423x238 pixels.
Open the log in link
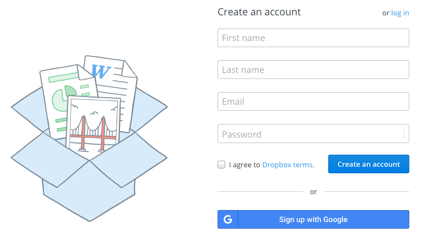pos(400,13)
